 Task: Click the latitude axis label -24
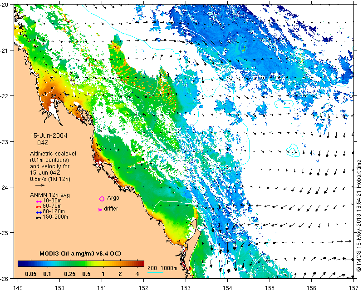(x=4, y=187)
